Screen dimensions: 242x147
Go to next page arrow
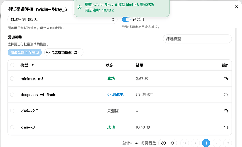coord(217,143)
